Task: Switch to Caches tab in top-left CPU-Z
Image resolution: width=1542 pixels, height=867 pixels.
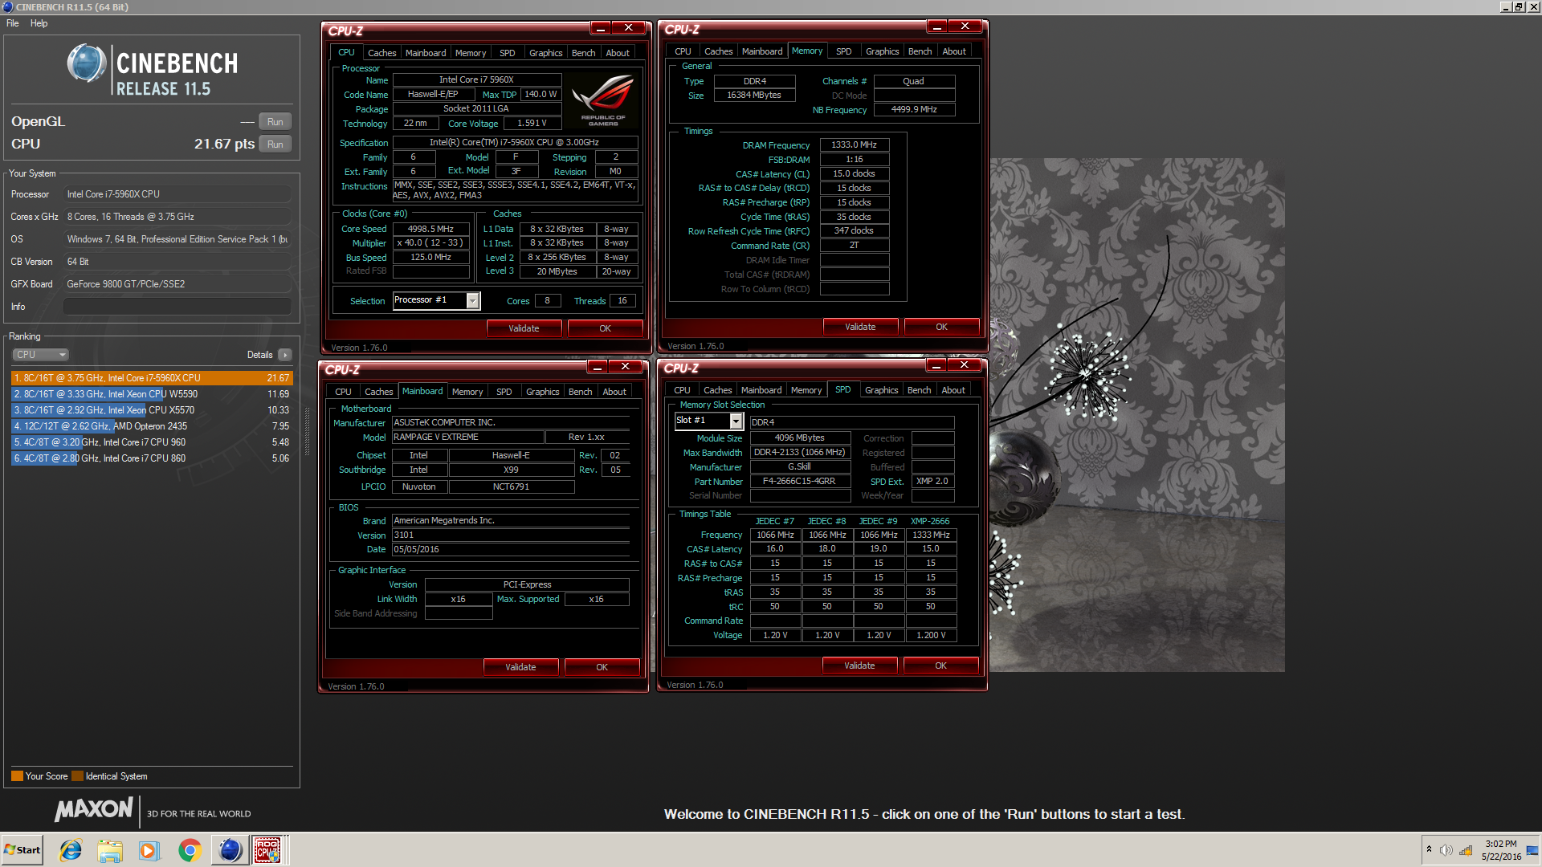Action: [x=381, y=53]
